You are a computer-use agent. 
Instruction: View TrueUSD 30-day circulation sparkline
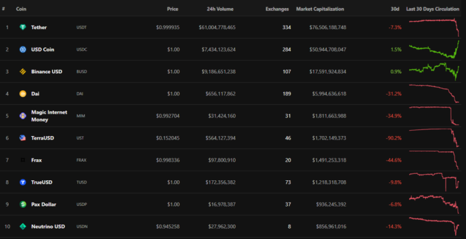(434, 182)
